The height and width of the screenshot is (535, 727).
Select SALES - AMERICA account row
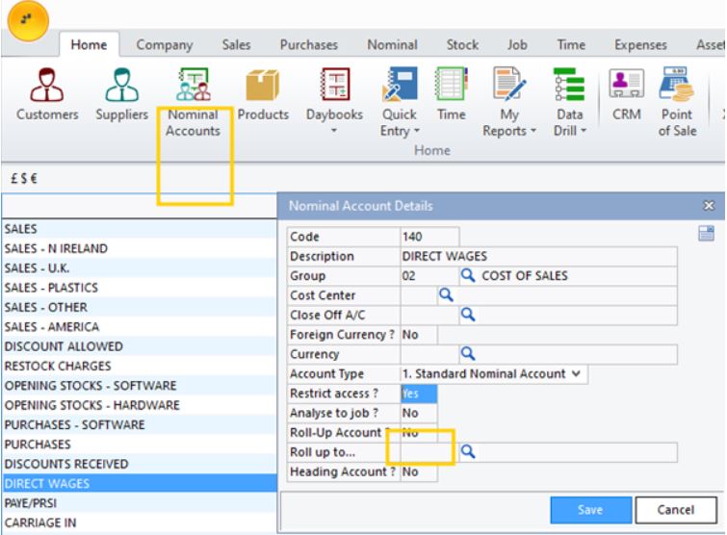(x=139, y=327)
